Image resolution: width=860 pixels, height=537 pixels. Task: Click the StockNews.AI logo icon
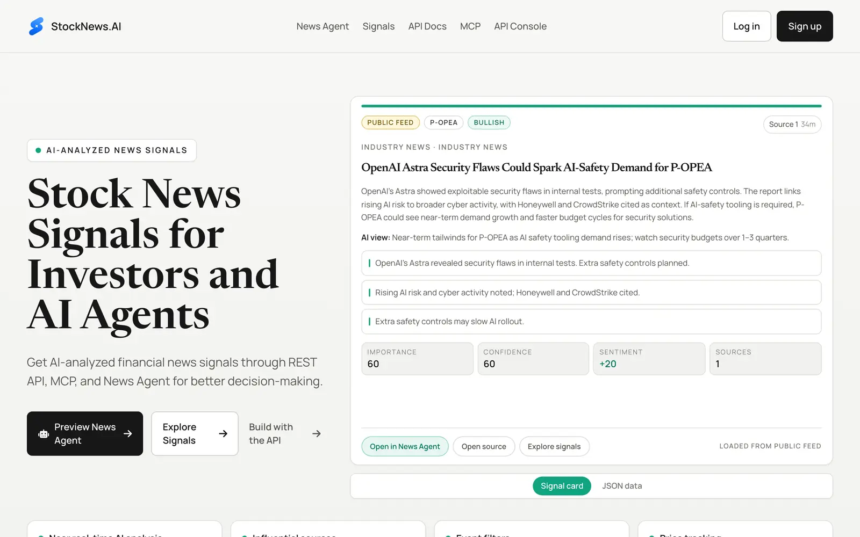click(36, 26)
